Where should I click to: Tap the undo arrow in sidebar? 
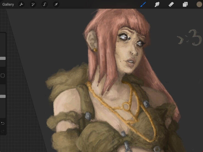point(3,123)
